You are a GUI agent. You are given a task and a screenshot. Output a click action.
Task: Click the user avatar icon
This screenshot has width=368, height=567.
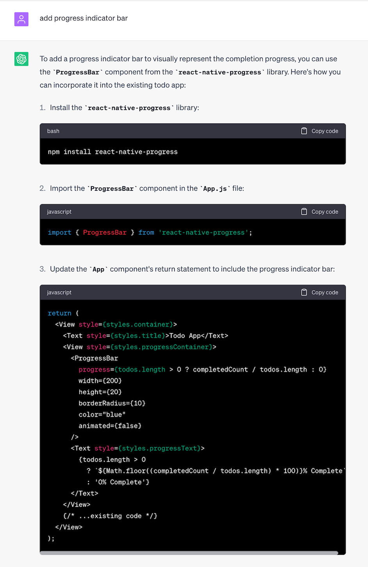pos(21,19)
